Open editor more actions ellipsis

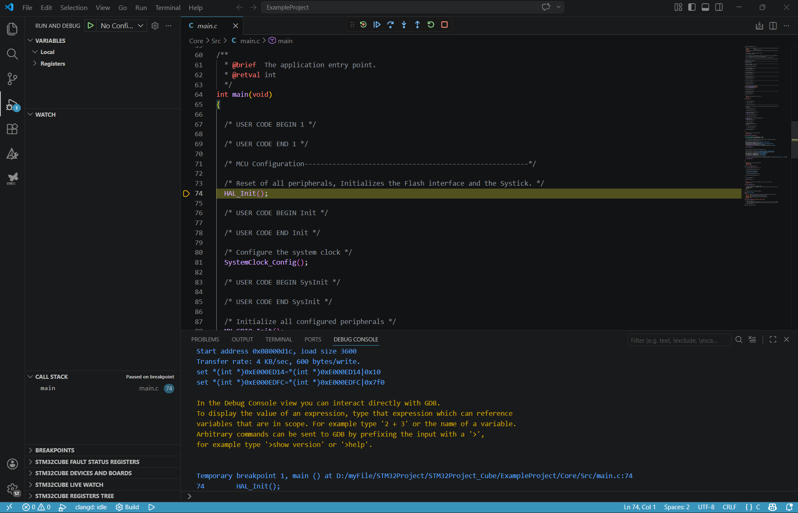786,26
